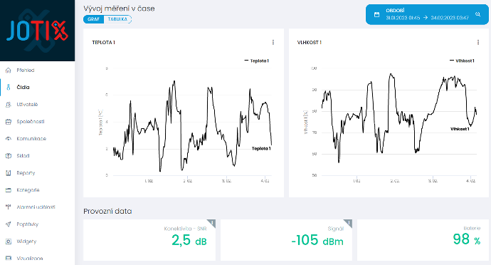Image resolution: width=491 pixels, height=265 pixels.
Task: Click the Alarmní události antenna icon
Action: pos(9,207)
